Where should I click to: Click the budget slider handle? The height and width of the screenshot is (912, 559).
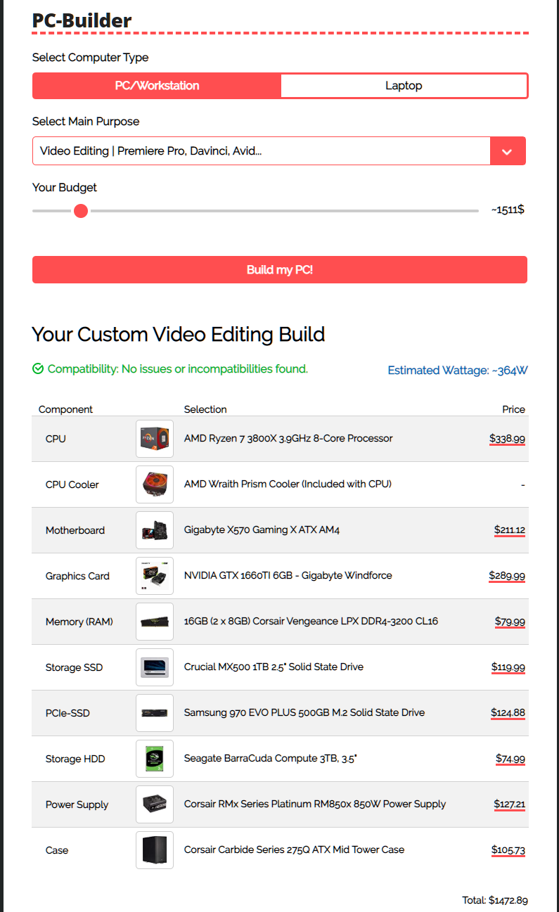point(80,210)
